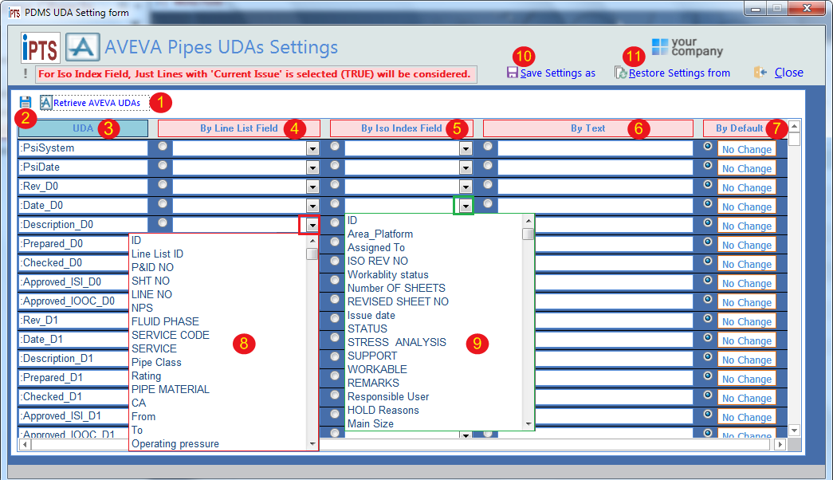Click the By Text input for :Rev_D0
This screenshot has width=833, height=480.
595,187
